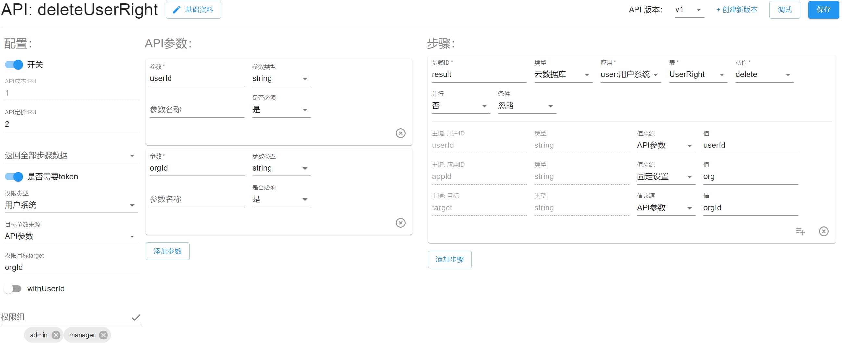Click the pencil icon beside 基础资料
Viewport: 843px width, 345px height.
tap(176, 10)
